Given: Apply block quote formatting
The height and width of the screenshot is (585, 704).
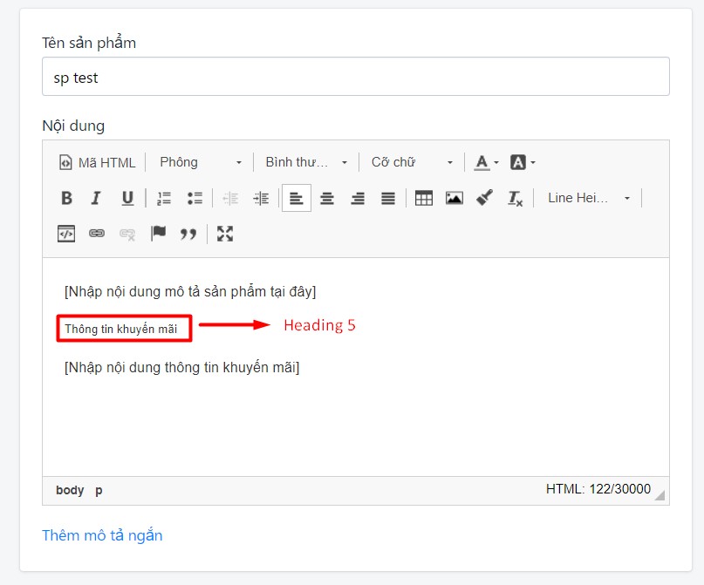Looking at the screenshot, I should [x=188, y=234].
